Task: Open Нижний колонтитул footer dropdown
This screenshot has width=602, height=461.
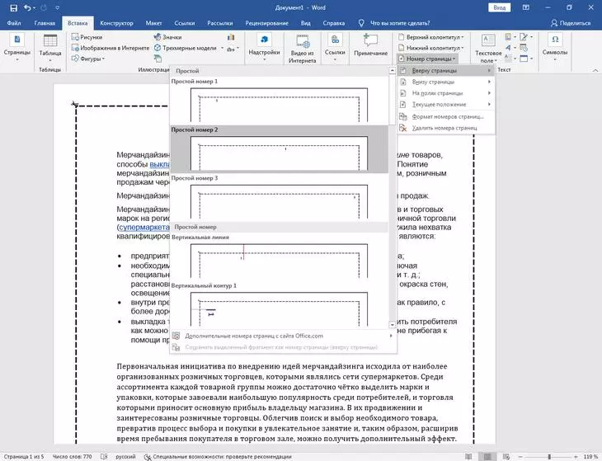Action: [x=430, y=48]
